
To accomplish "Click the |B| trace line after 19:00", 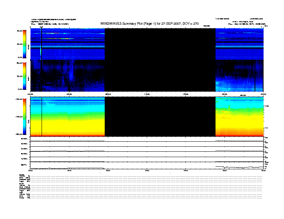I will tap(240, 167).
